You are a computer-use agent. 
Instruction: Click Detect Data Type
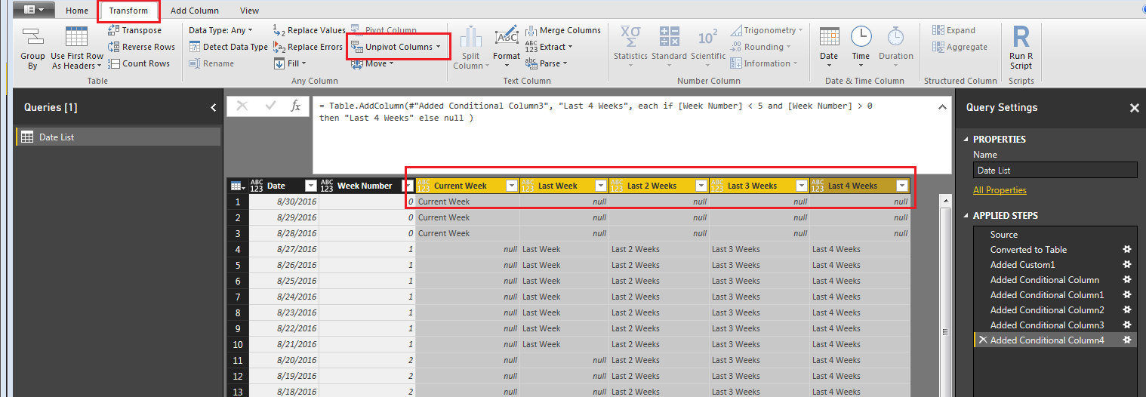coord(228,47)
